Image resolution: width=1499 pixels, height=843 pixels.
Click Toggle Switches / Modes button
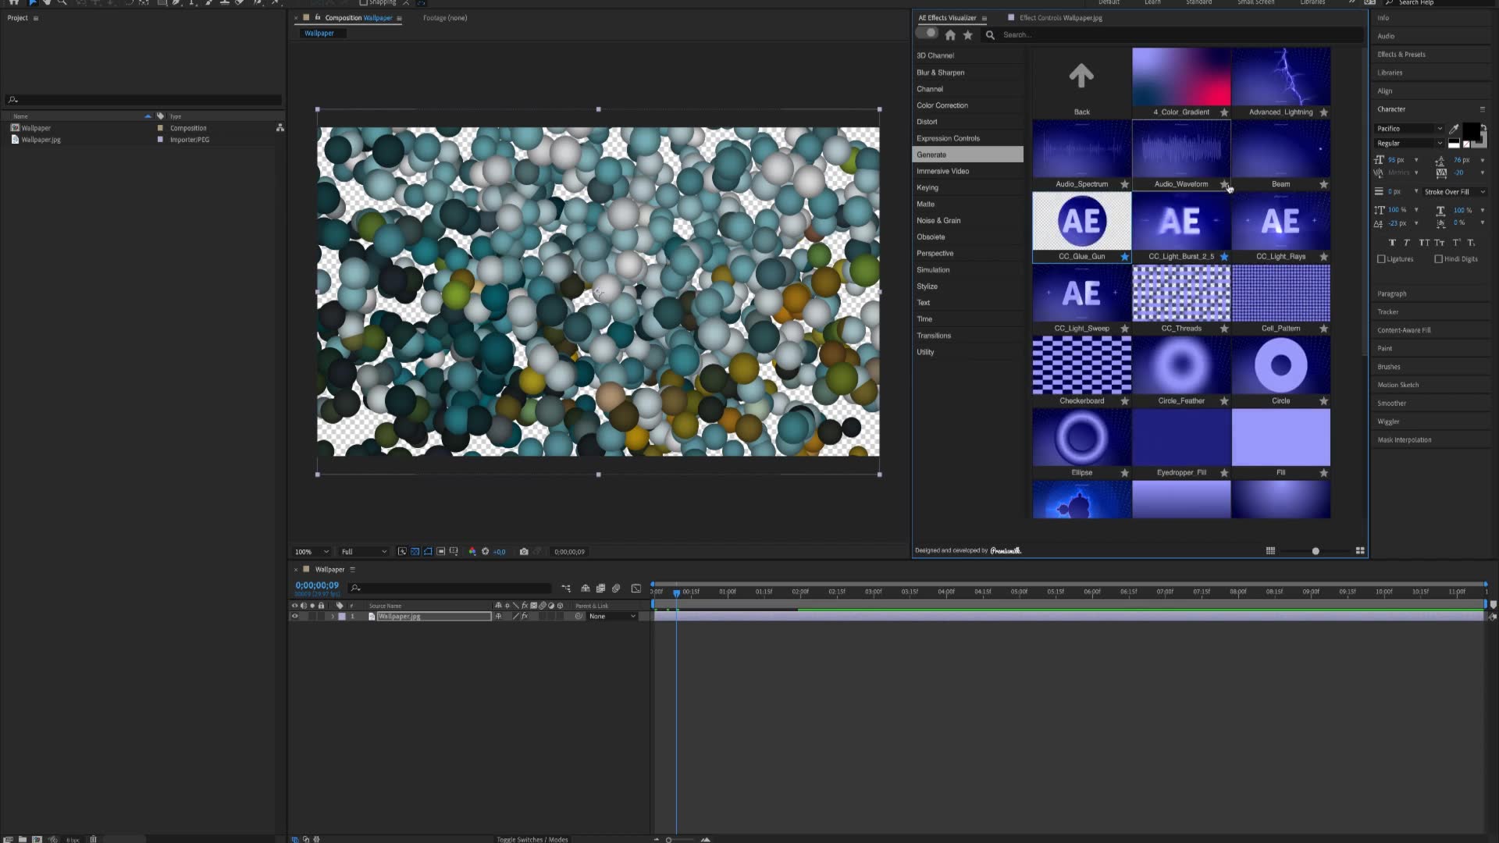click(532, 839)
